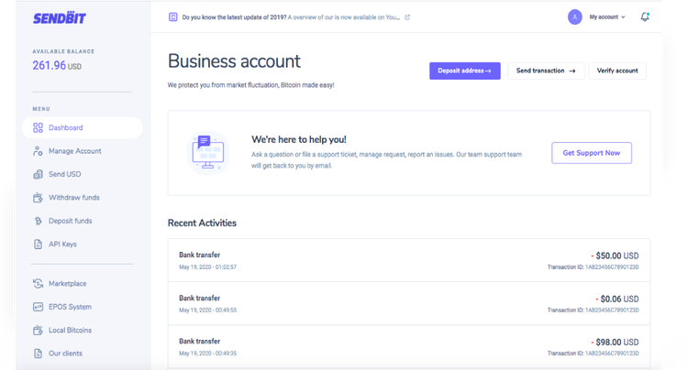
Task: Open Deposit funds page
Action: click(71, 221)
